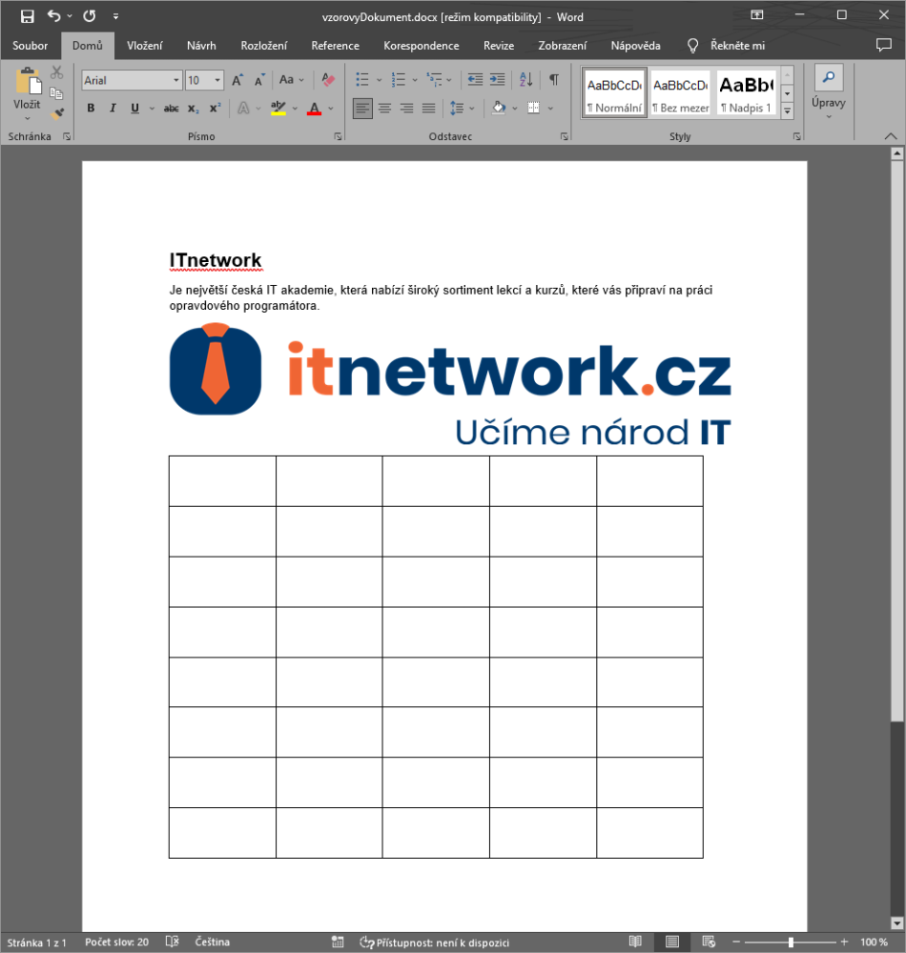906x953 pixels.
Task: Switch to the Reference tab
Action: [335, 46]
